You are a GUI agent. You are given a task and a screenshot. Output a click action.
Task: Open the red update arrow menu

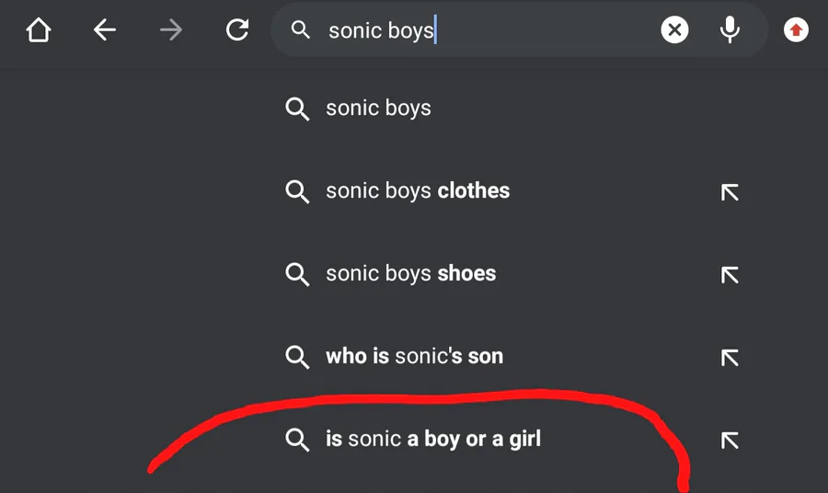796,30
